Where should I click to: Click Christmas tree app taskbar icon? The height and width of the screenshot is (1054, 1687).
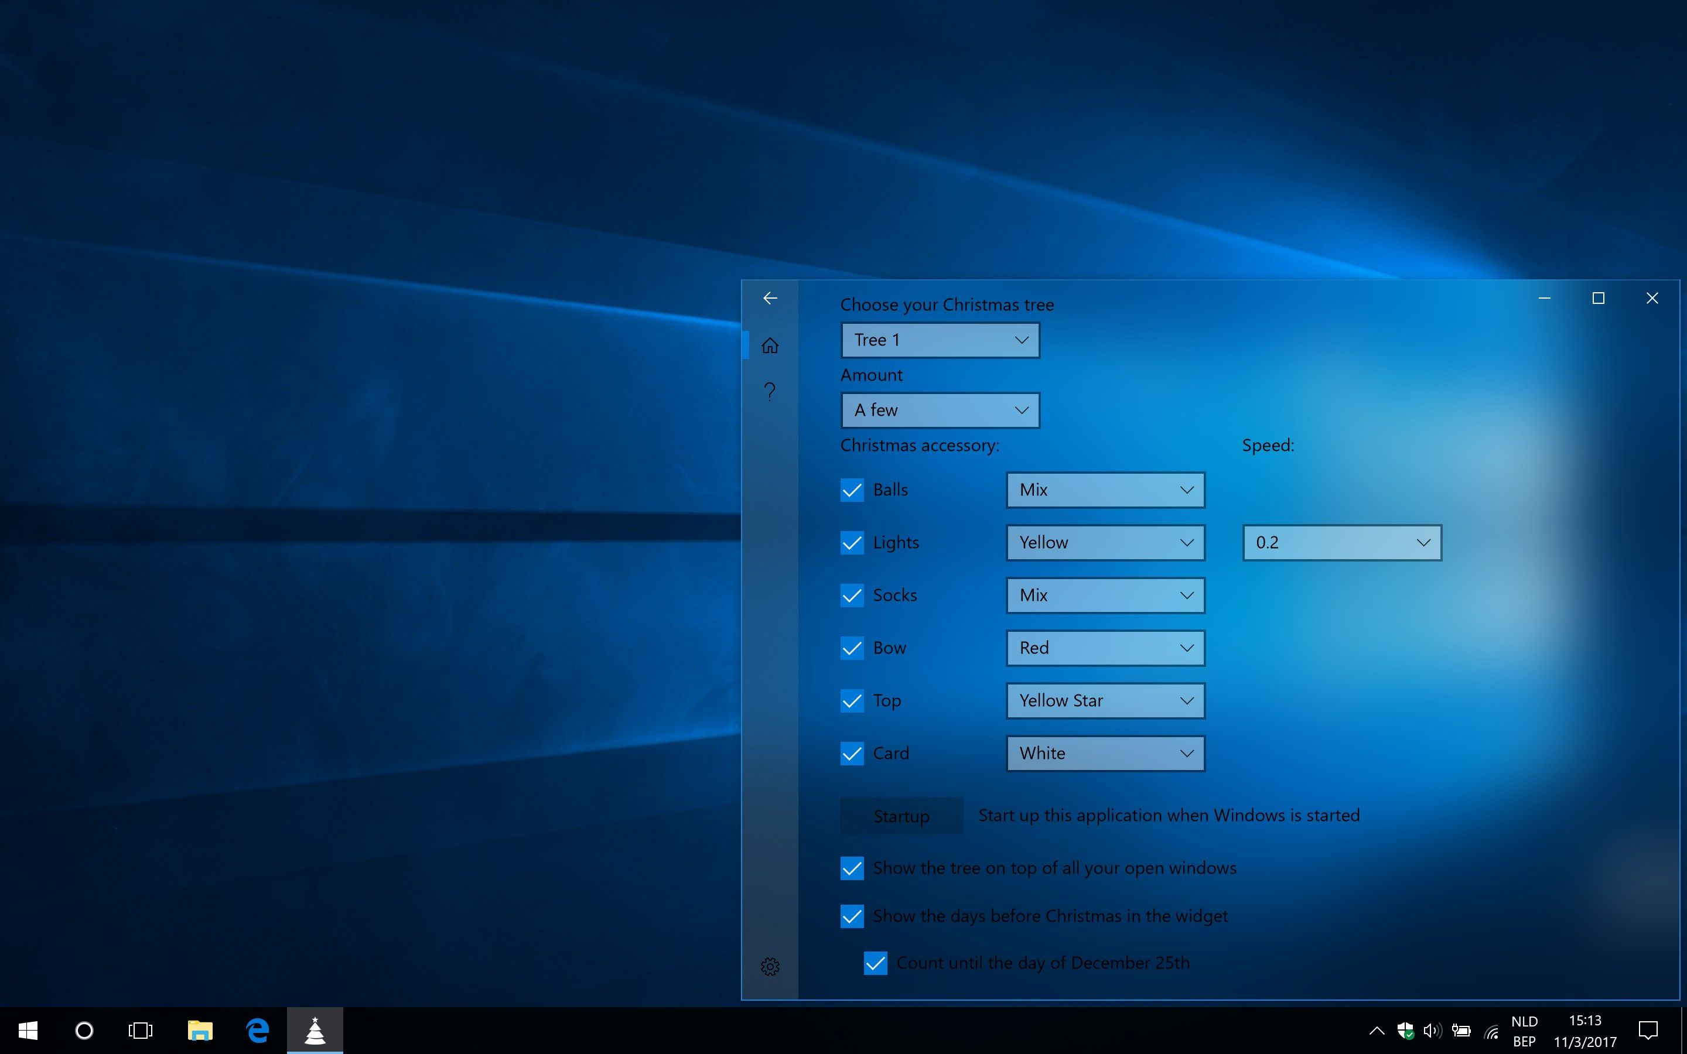(x=315, y=1031)
